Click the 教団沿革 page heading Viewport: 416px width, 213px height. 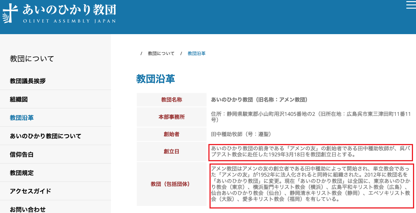pos(156,79)
